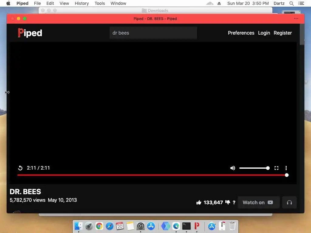Open the blue hexagon app in the Dock
The height and width of the screenshot is (233, 311).
tap(166, 226)
